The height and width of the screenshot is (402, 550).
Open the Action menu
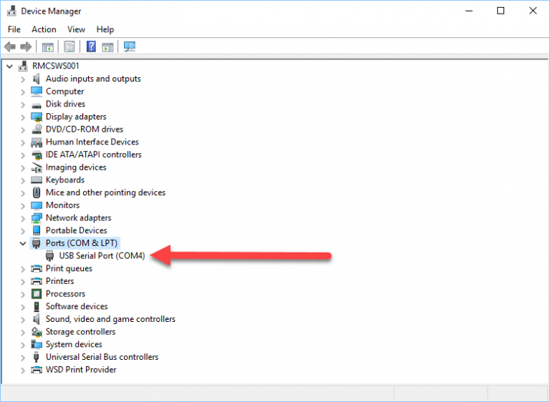click(44, 29)
